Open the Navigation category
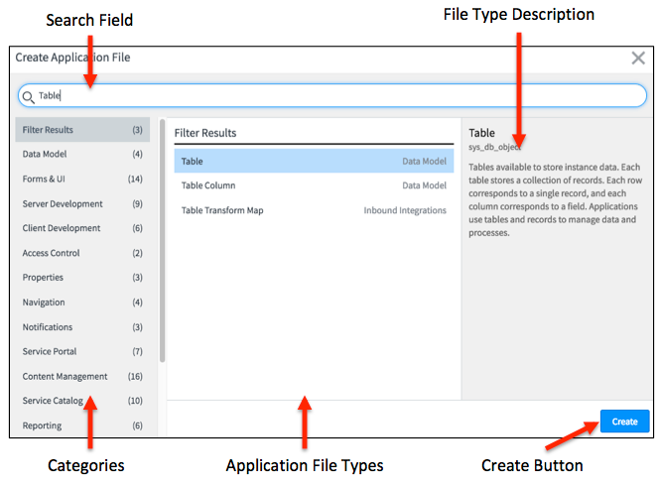 pyautogui.click(x=82, y=303)
